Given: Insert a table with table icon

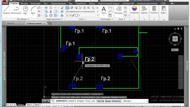Looking at the screenshot, I should (110, 15).
